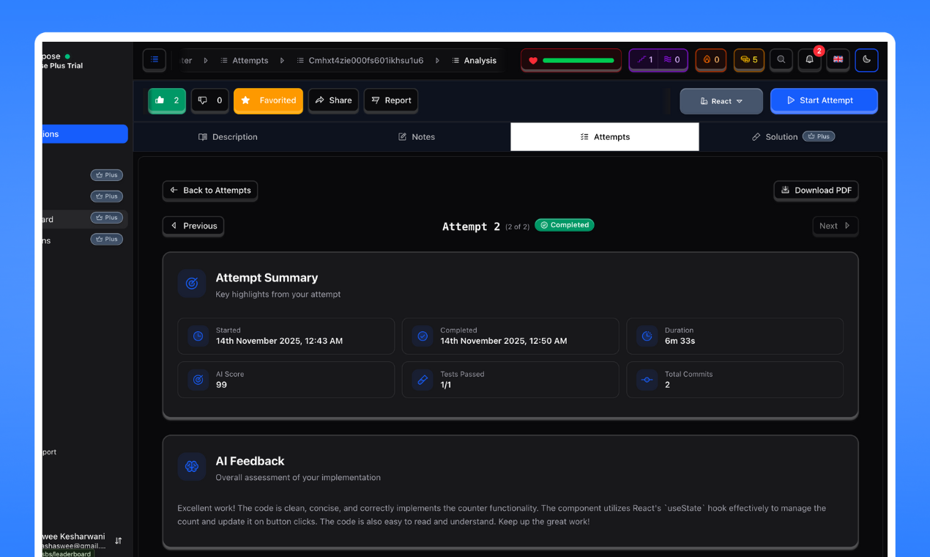The image size is (930, 557).
Task: Click Back to Attempts button
Action: pos(210,191)
